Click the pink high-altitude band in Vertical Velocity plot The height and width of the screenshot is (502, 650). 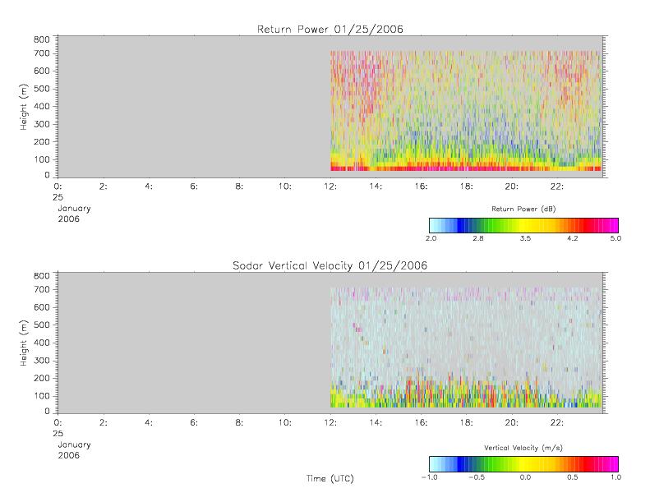coord(466,294)
